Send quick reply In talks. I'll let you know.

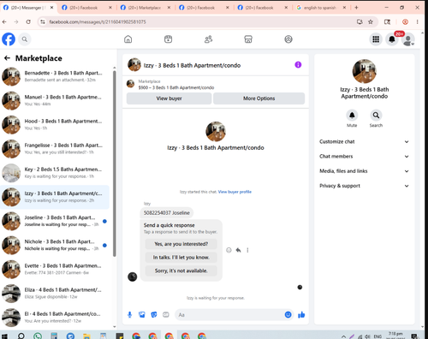coord(181,258)
